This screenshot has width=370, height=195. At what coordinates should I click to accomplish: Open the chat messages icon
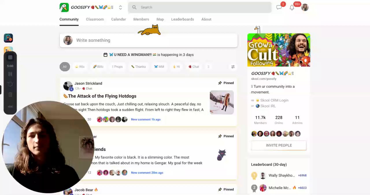pos(279,7)
